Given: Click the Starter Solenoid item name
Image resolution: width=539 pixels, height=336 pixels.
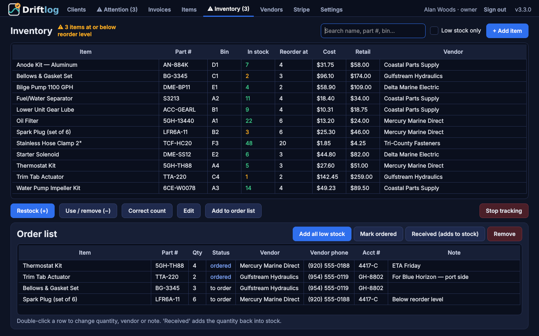Looking at the screenshot, I should coord(38,154).
